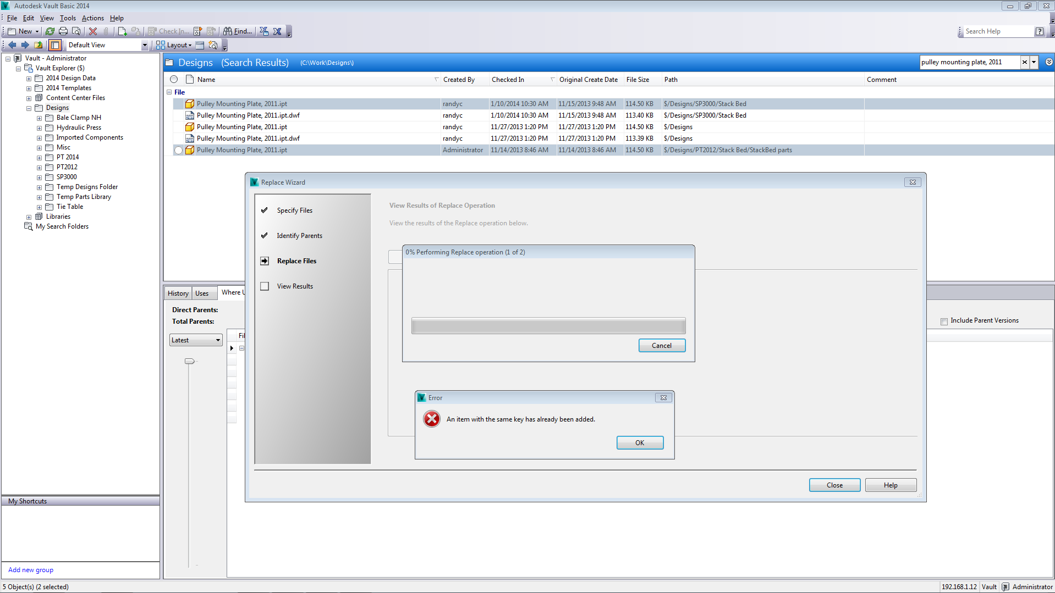Expand the 2014 Templates folder

click(29, 88)
